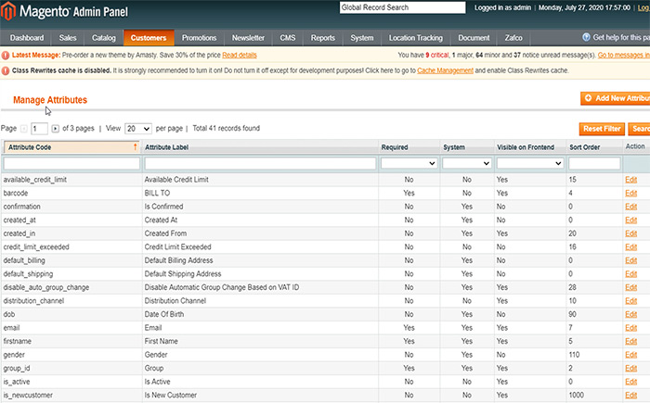Open the Newsletter menu
Image resolution: width=650 pixels, height=403 pixels.
pyautogui.click(x=248, y=38)
